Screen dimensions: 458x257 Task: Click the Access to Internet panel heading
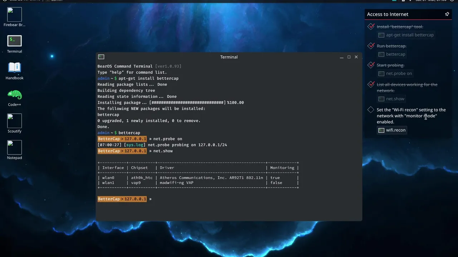tap(388, 14)
